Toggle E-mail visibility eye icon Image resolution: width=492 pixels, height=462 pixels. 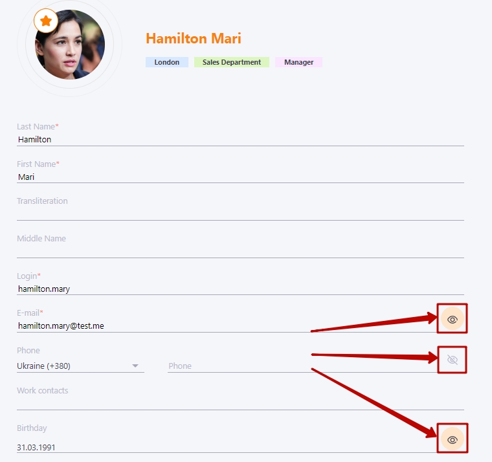[452, 319]
